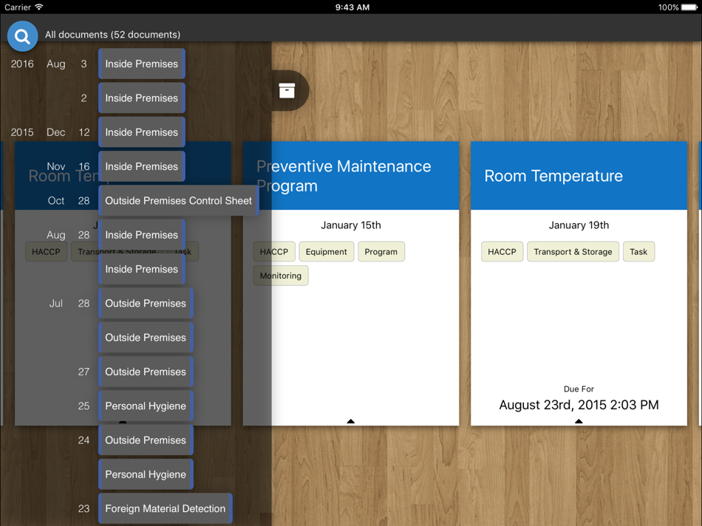Select HACCP tag on January 19th card
This screenshot has height=526, width=702.
pyautogui.click(x=502, y=252)
